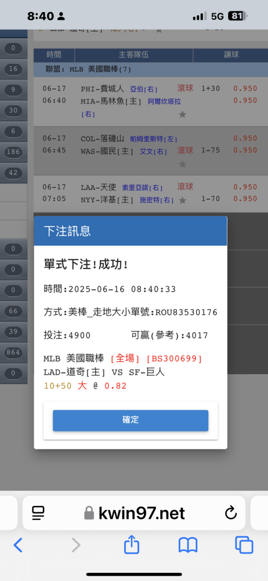This screenshot has width=268, height=581.
Task: Select the sidebar badge showing 39
Action: click(x=13, y=332)
